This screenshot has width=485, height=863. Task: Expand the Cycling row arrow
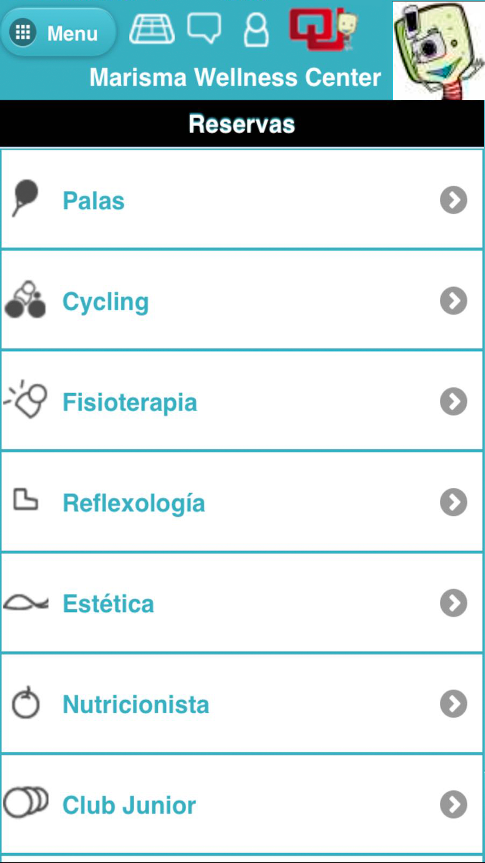point(453,301)
